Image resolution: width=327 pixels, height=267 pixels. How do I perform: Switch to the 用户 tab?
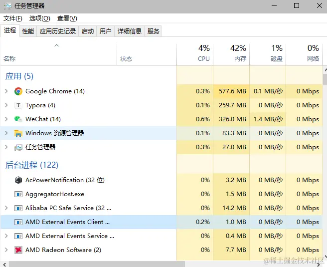[x=106, y=31]
